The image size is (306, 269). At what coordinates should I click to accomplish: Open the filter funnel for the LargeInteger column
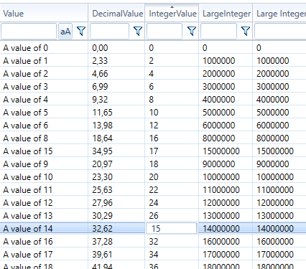246,31
